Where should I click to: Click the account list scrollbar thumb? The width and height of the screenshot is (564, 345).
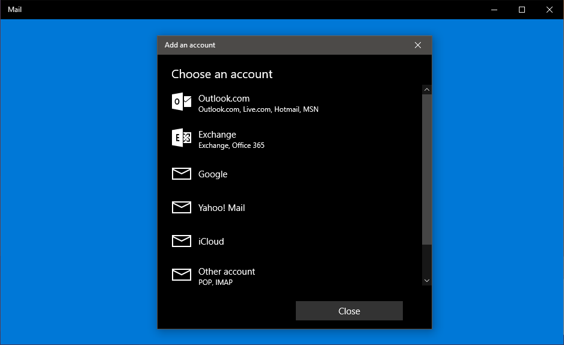426,169
